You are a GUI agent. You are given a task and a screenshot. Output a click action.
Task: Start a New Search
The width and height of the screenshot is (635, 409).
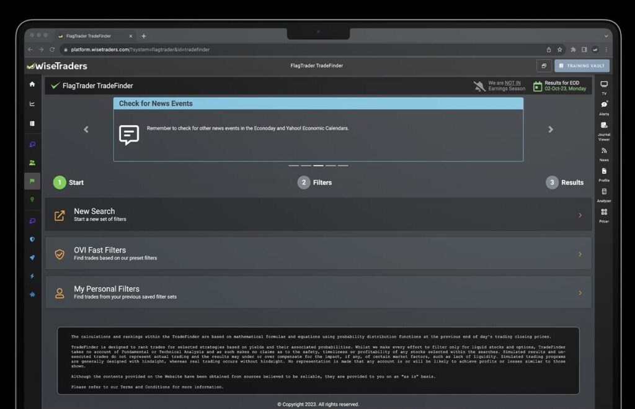[318, 215]
